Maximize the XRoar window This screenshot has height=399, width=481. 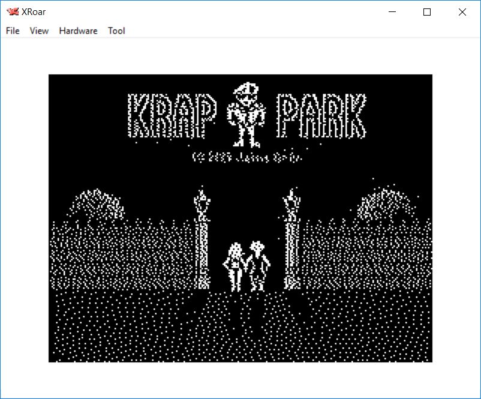coord(427,12)
